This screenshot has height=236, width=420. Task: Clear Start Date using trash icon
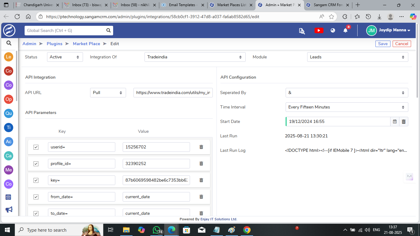point(404,121)
